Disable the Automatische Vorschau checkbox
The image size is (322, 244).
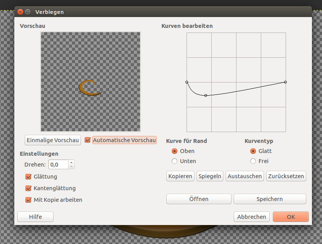[x=88, y=140]
